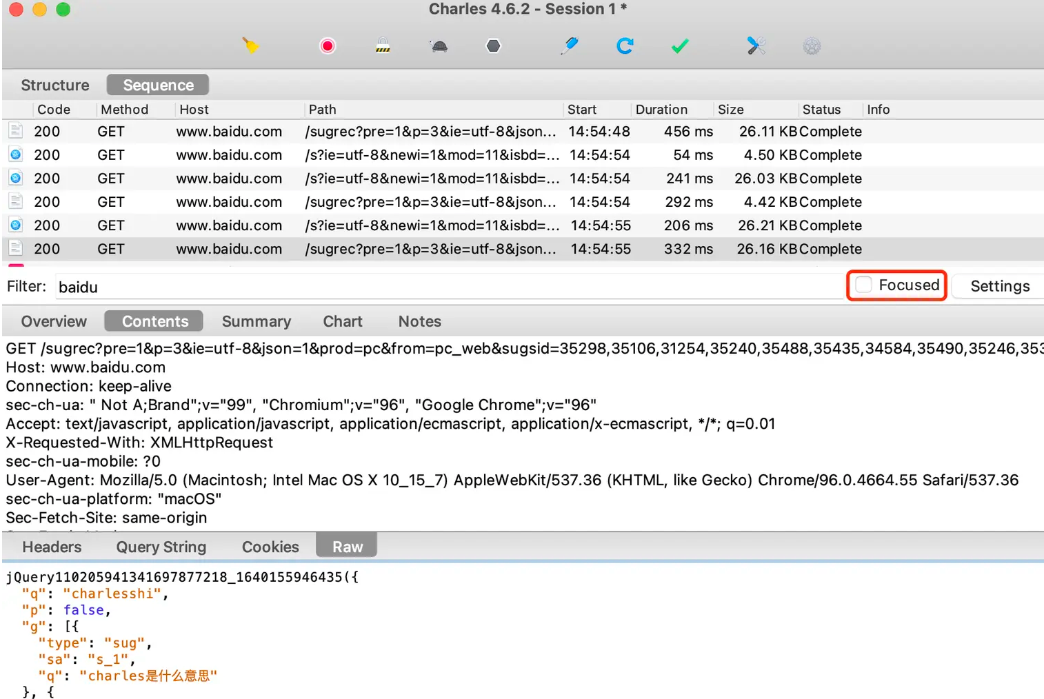Screen dimensions: 1044x699
Task: Clear the session with the broom icon
Action: coord(250,45)
